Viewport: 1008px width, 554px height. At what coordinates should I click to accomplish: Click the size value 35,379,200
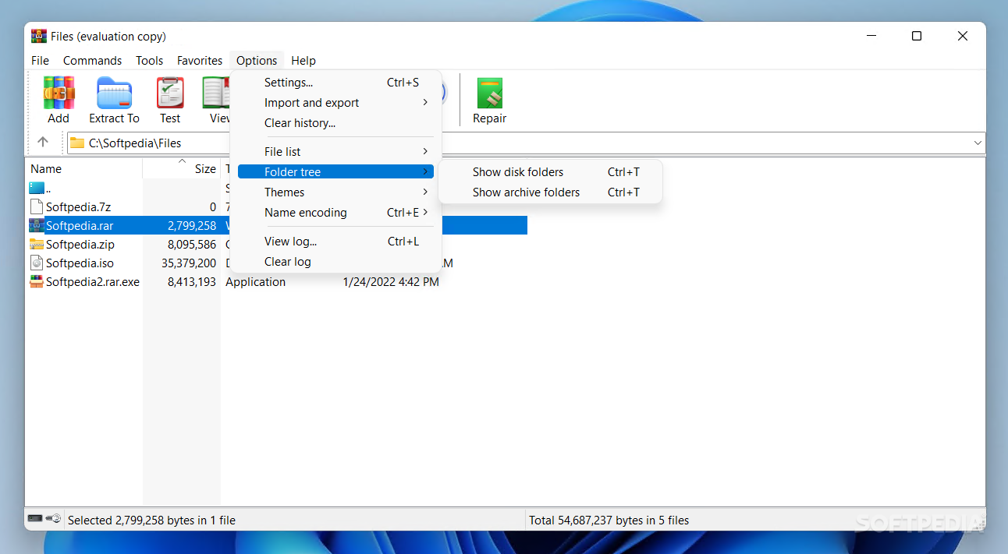(x=189, y=263)
